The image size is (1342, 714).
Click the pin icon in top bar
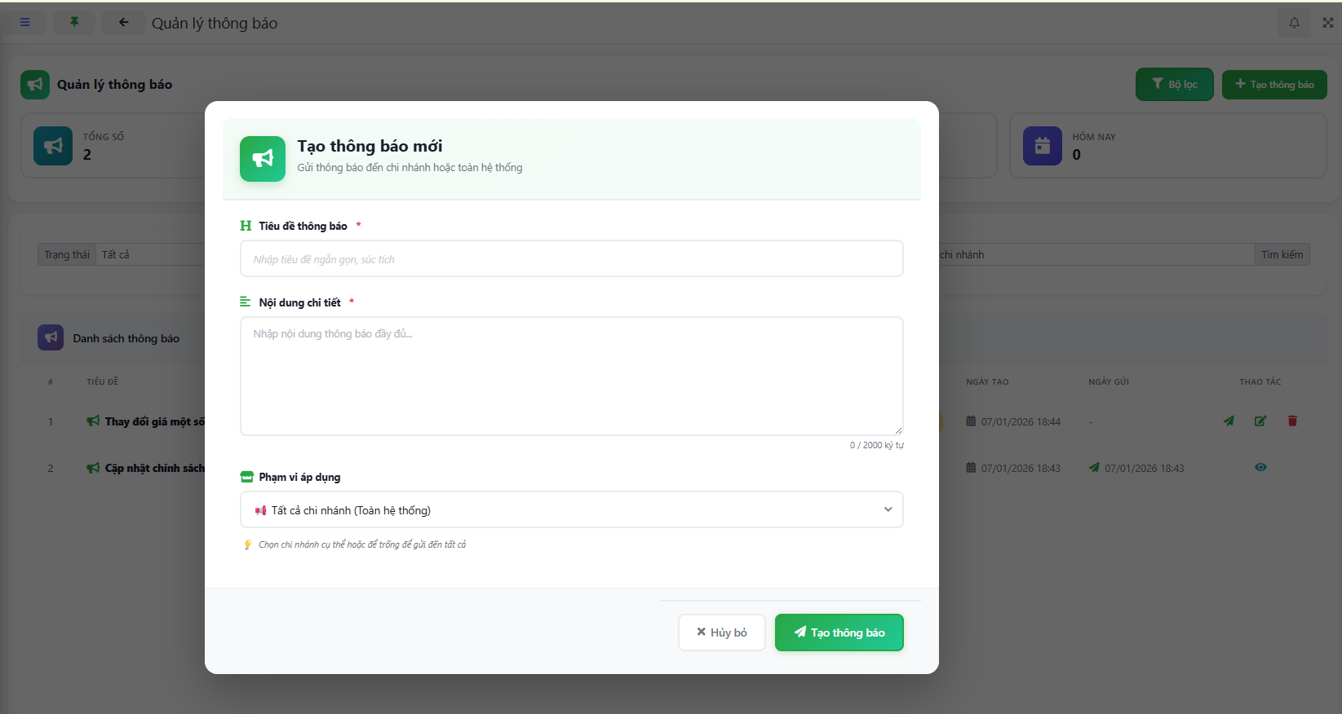[74, 23]
